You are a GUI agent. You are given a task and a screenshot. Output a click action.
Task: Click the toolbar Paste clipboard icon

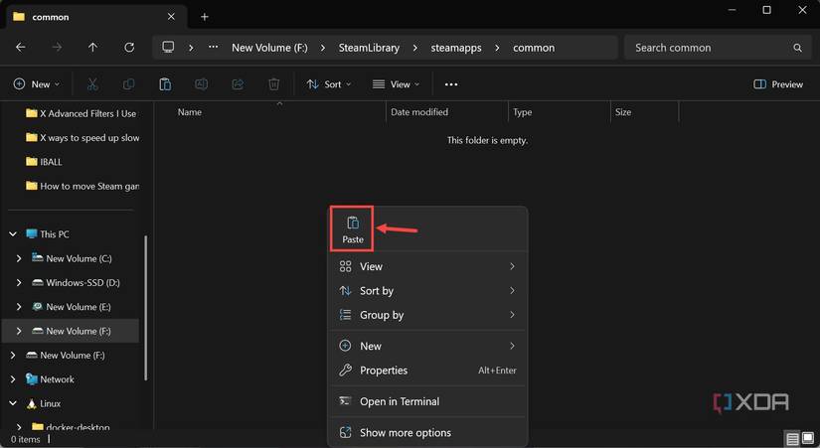[165, 84]
